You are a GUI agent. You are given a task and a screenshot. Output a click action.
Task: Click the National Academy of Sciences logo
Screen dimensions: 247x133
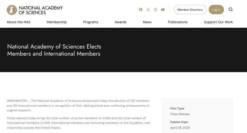coord(12,10)
